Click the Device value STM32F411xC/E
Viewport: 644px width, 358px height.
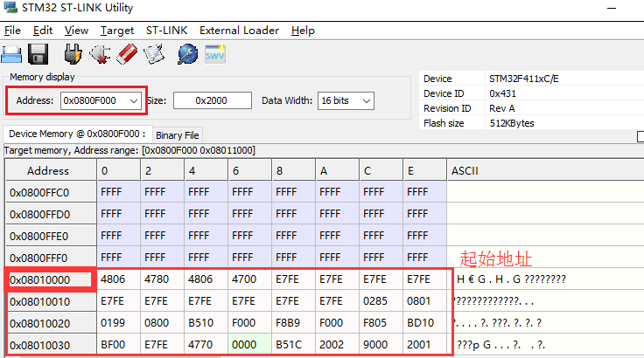(x=523, y=79)
